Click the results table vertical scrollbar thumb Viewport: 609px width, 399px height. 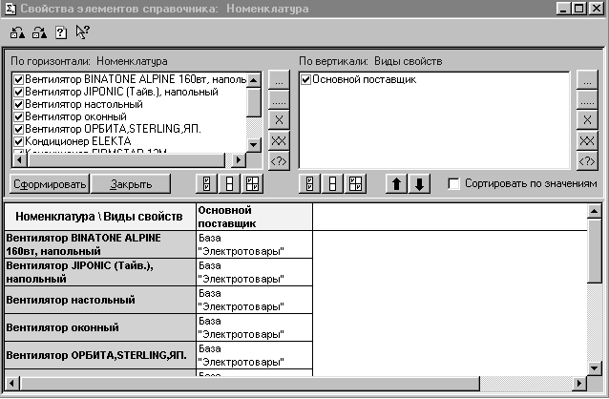tap(595, 251)
